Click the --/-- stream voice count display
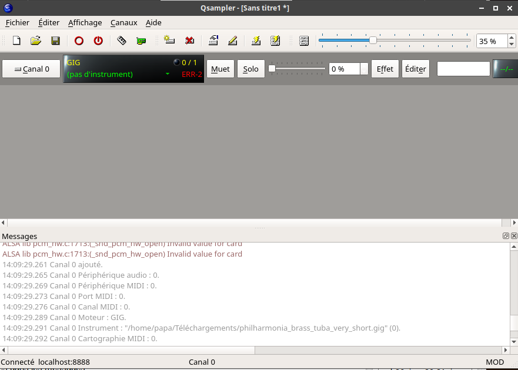 (506, 69)
